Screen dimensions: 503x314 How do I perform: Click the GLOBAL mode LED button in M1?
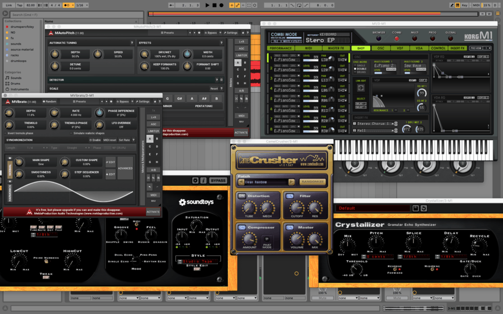click(450, 38)
